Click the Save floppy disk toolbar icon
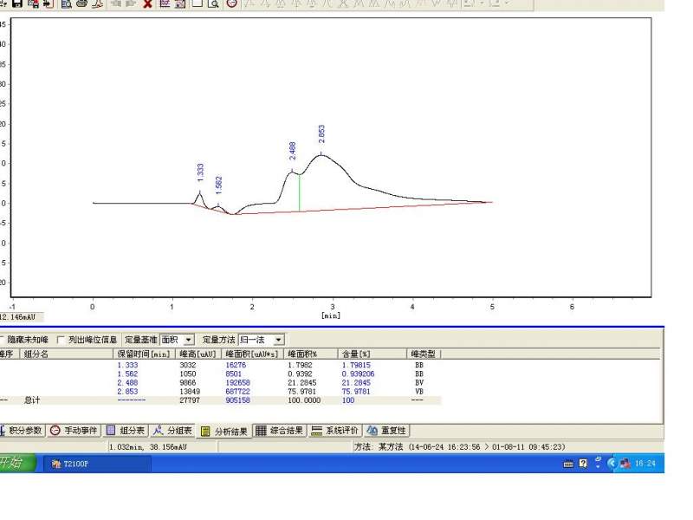693x520 pixels. (17, 3)
